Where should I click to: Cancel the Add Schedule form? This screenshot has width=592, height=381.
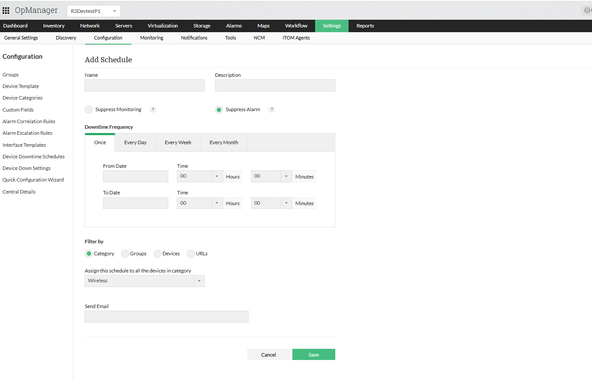(268, 354)
